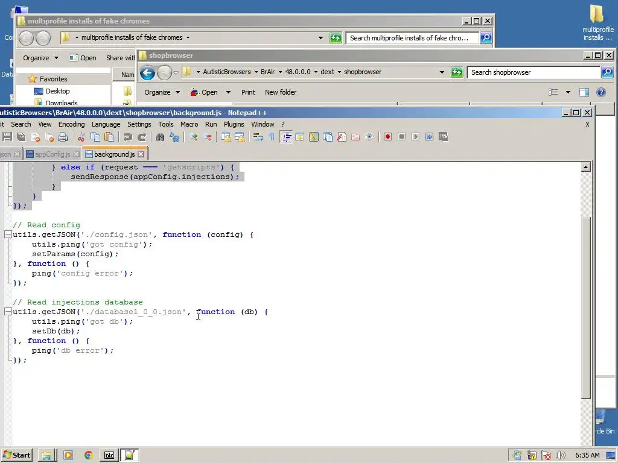Image resolution: width=618 pixels, height=463 pixels.
Task: Click the Redo arrow icon
Action: click(x=142, y=137)
